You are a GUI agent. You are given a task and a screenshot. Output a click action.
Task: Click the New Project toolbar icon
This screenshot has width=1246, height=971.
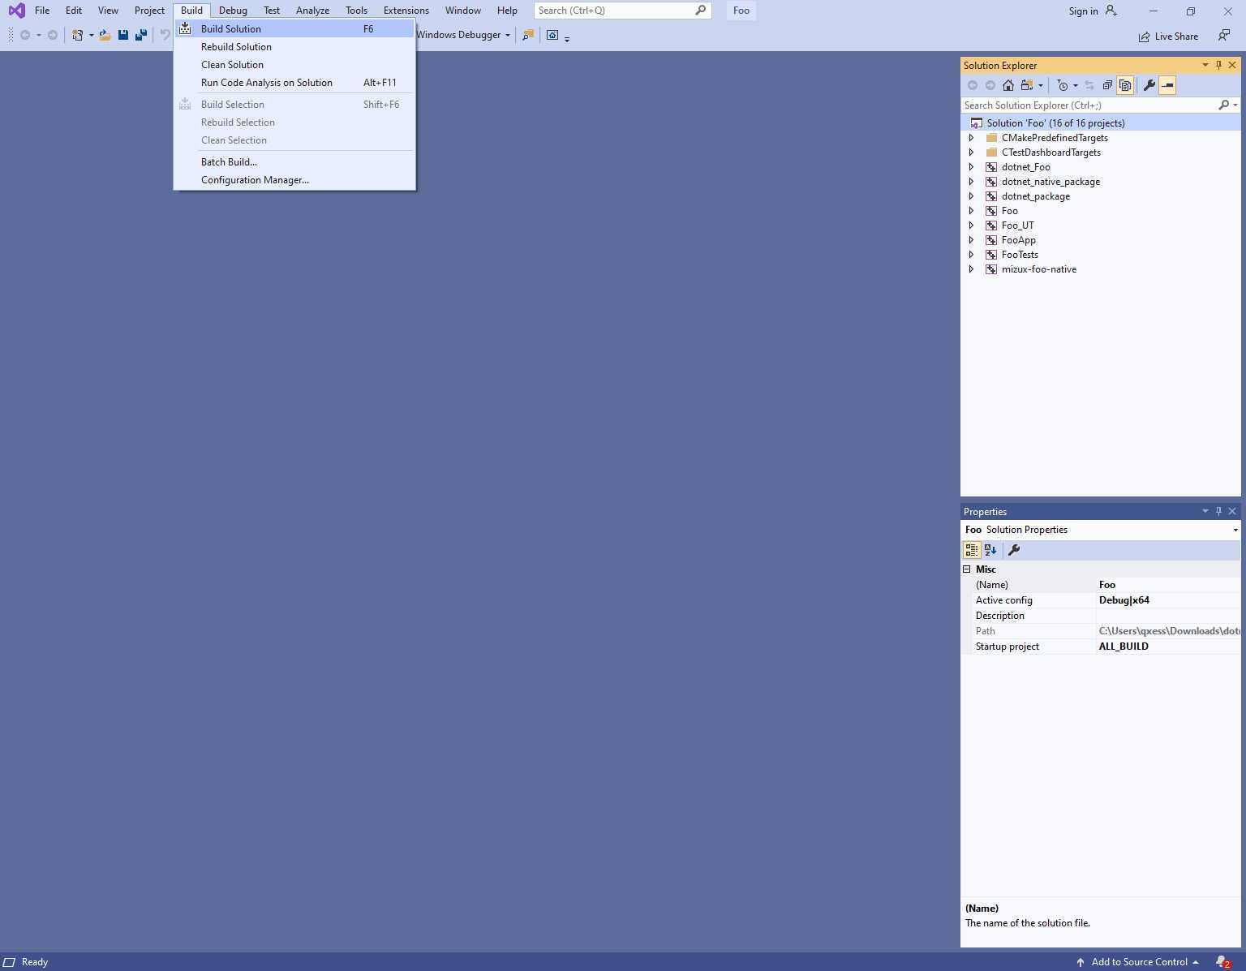[77, 35]
